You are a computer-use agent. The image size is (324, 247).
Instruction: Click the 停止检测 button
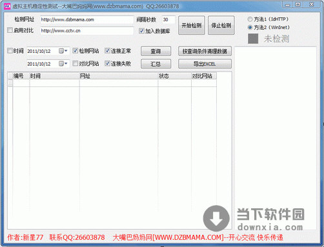tap(221, 25)
